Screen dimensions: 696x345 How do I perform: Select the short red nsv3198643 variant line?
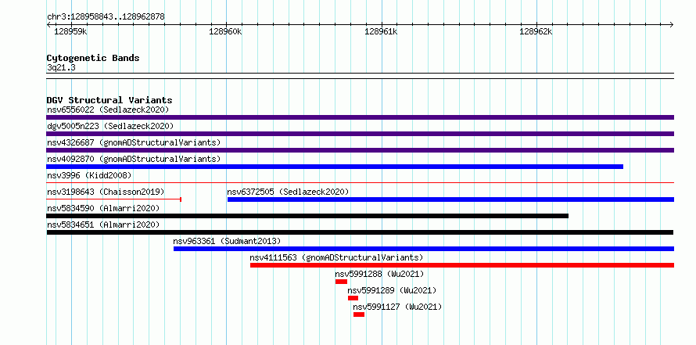(x=113, y=199)
